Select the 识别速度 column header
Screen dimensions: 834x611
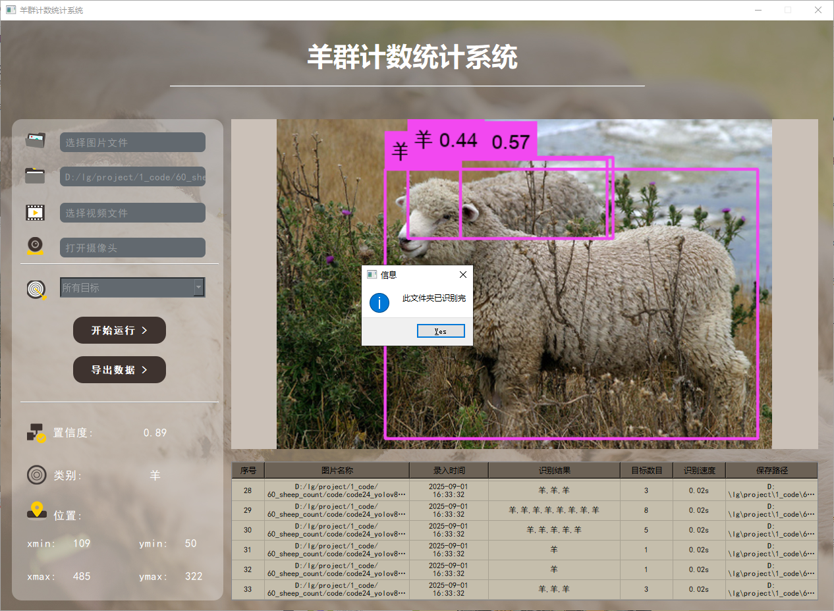point(699,470)
